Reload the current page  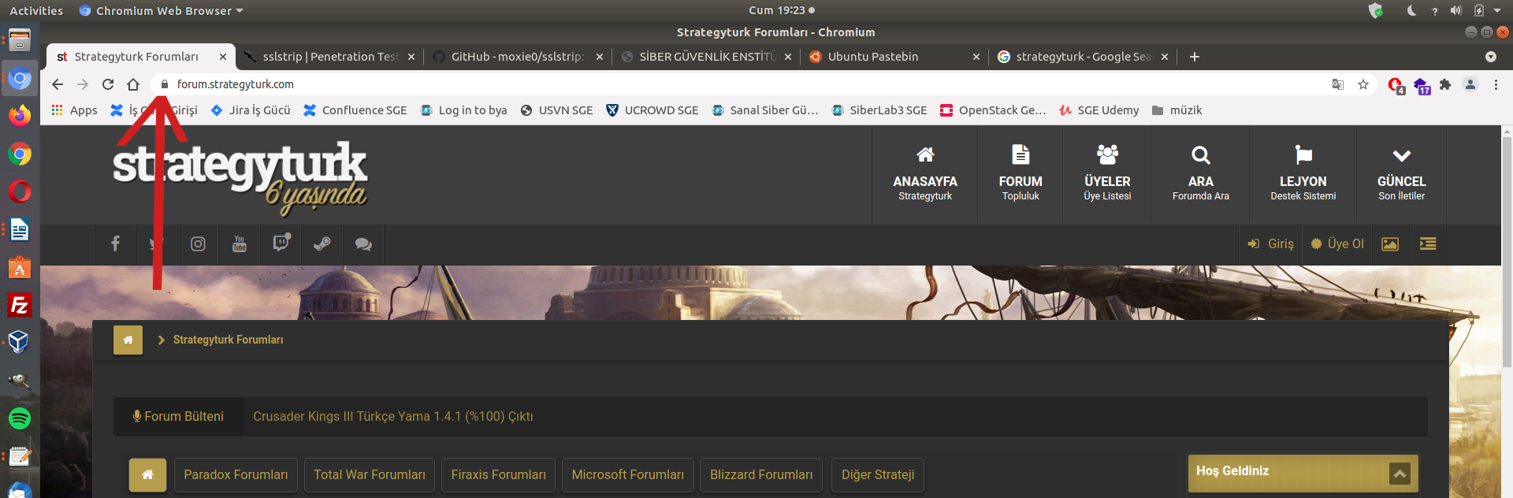108,84
